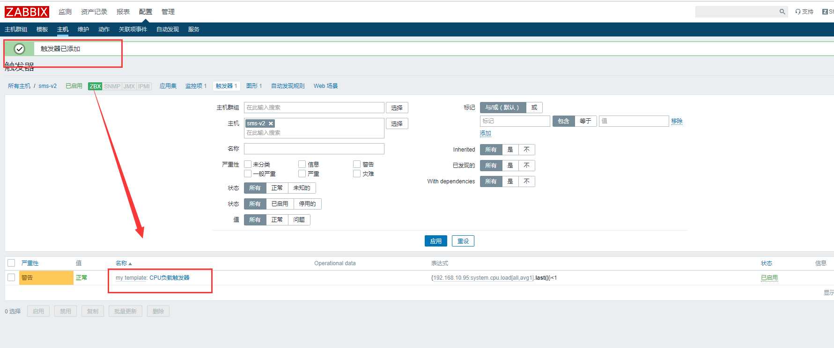834x348 pixels.
Task: Select 等于 tag match option
Action: click(x=585, y=121)
